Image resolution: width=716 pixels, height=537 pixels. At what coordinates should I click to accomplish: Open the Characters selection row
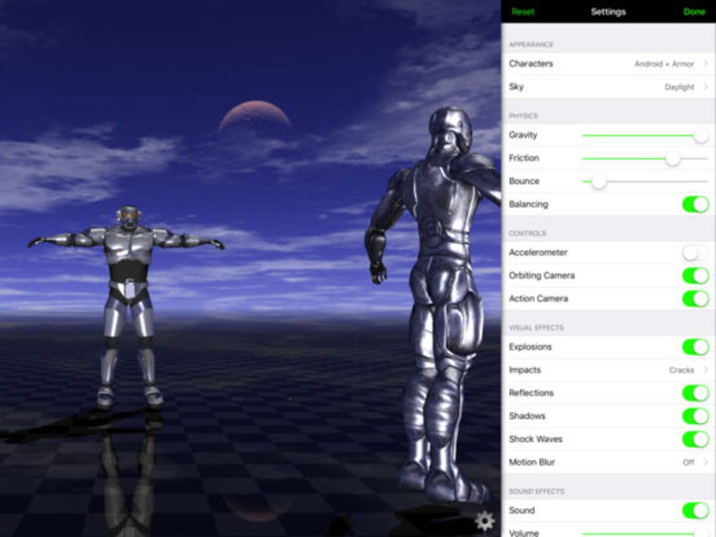[x=608, y=64]
